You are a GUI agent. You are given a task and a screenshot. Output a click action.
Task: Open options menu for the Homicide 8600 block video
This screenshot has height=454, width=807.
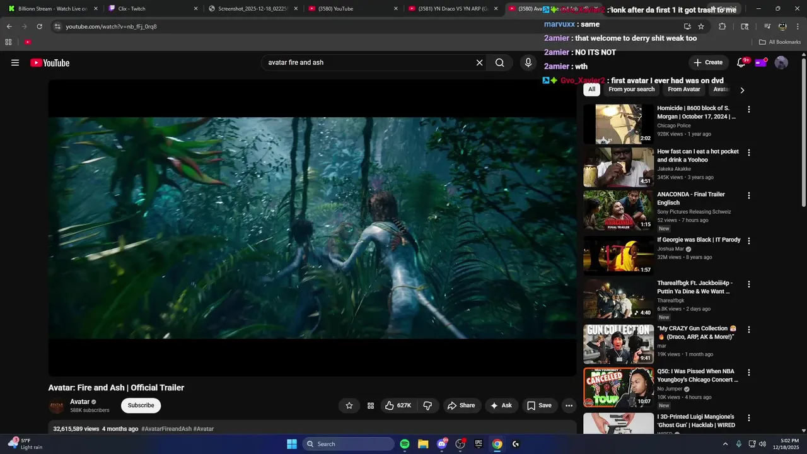coord(749,109)
